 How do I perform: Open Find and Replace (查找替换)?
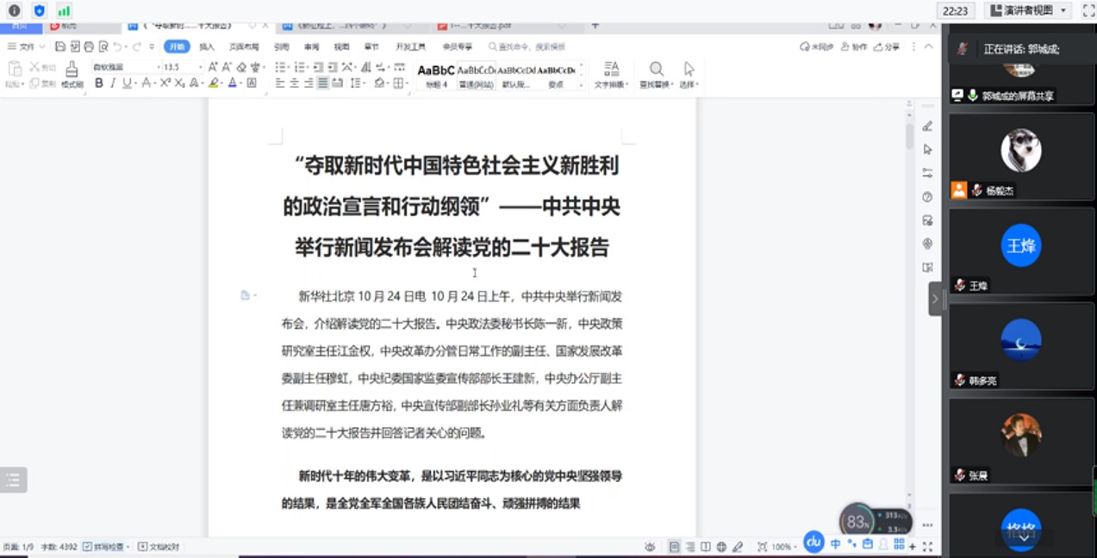657,74
